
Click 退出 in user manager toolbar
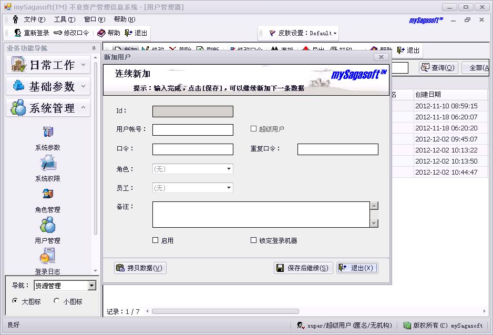(x=408, y=50)
